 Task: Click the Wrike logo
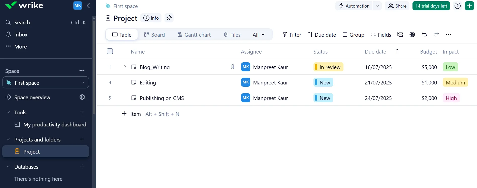point(24,5)
